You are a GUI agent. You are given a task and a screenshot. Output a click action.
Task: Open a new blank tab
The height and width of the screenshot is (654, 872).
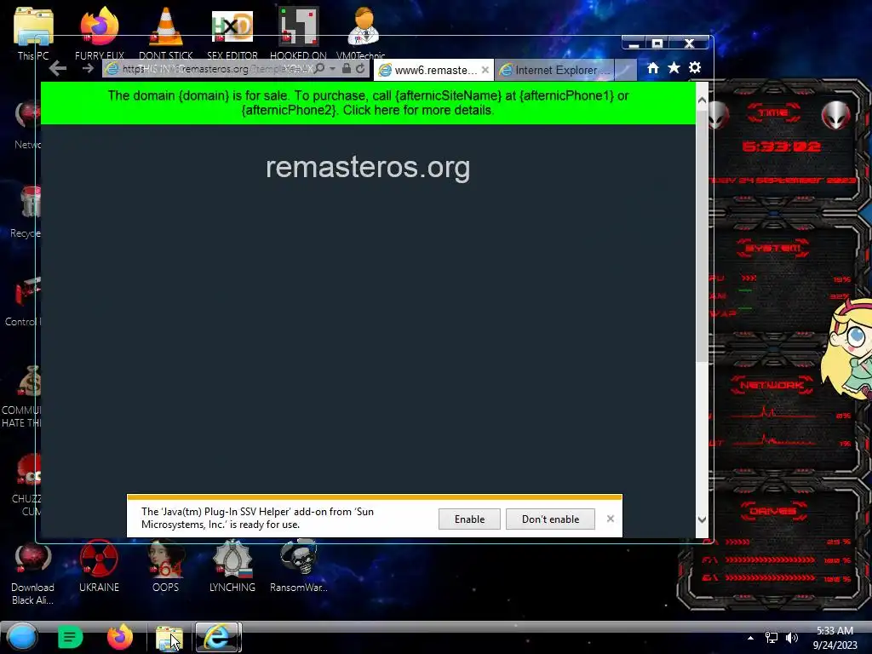(x=626, y=70)
